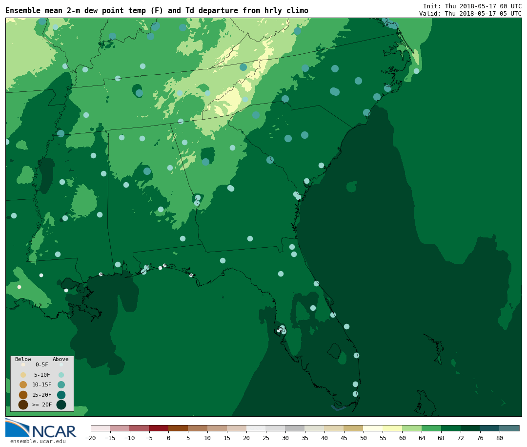Image resolution: width=527 pixels, height=447 pixels.
Task: Click the colorbar segment between 55 and 60
Action: pos(392,428)
